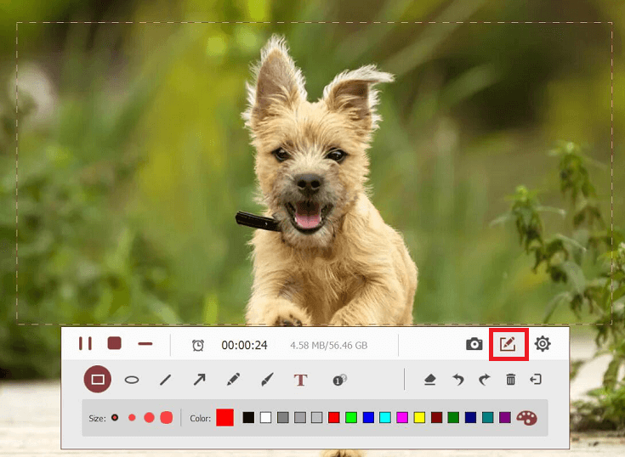
Task: Minimize the recording toolbar with the dash icon
Action: click(145, 343)
